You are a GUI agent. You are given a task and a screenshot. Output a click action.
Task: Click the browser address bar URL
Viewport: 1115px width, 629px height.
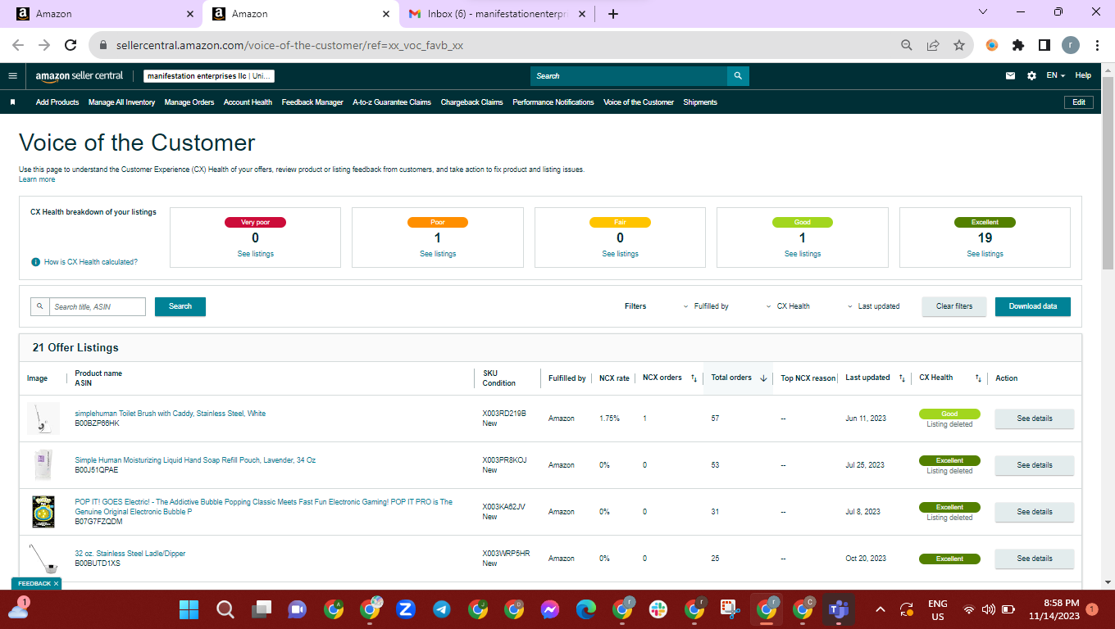pos(288,46)
